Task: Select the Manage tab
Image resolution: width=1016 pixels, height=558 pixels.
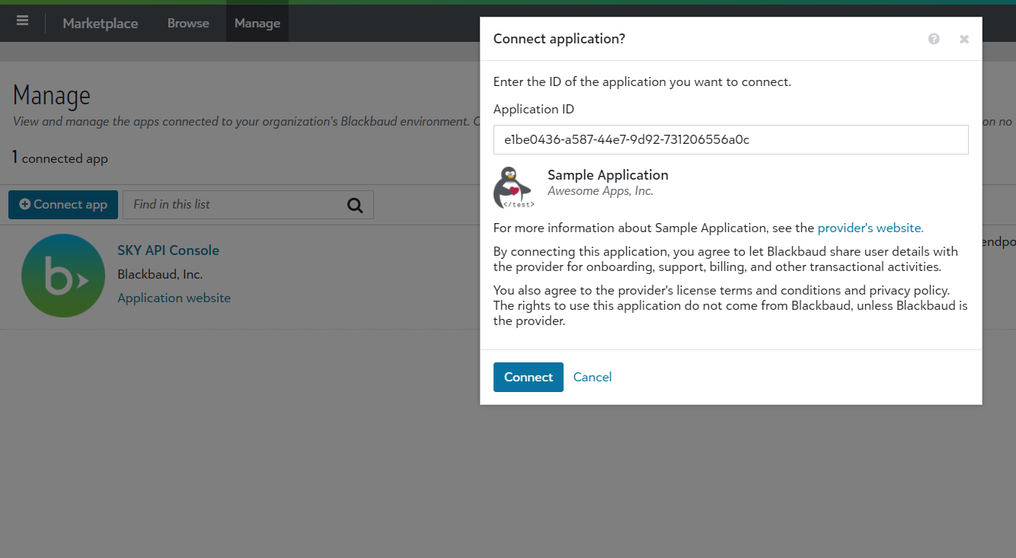Action: click(x=257, y=24)
